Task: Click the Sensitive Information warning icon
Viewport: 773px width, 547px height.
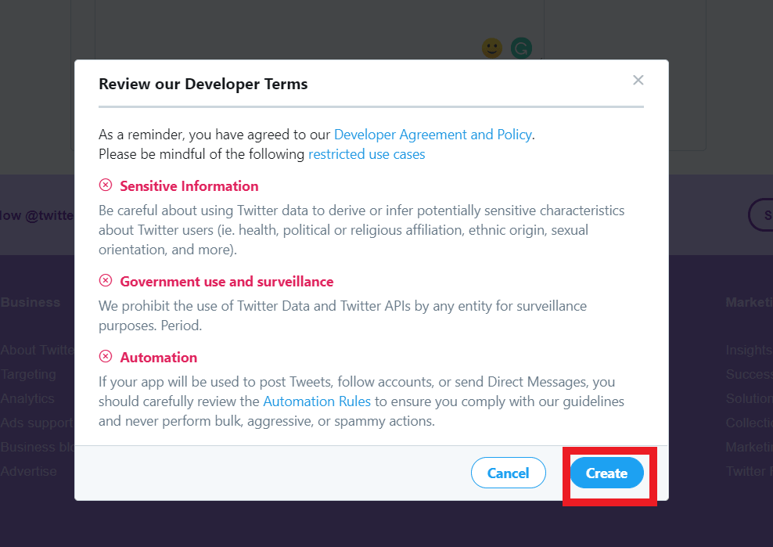Action: point(106,185)
